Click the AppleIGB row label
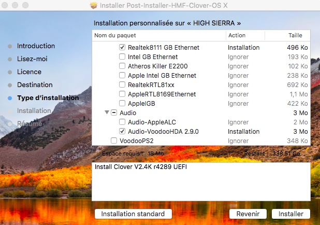Screen dimensions: 320x225 (141, 104)
